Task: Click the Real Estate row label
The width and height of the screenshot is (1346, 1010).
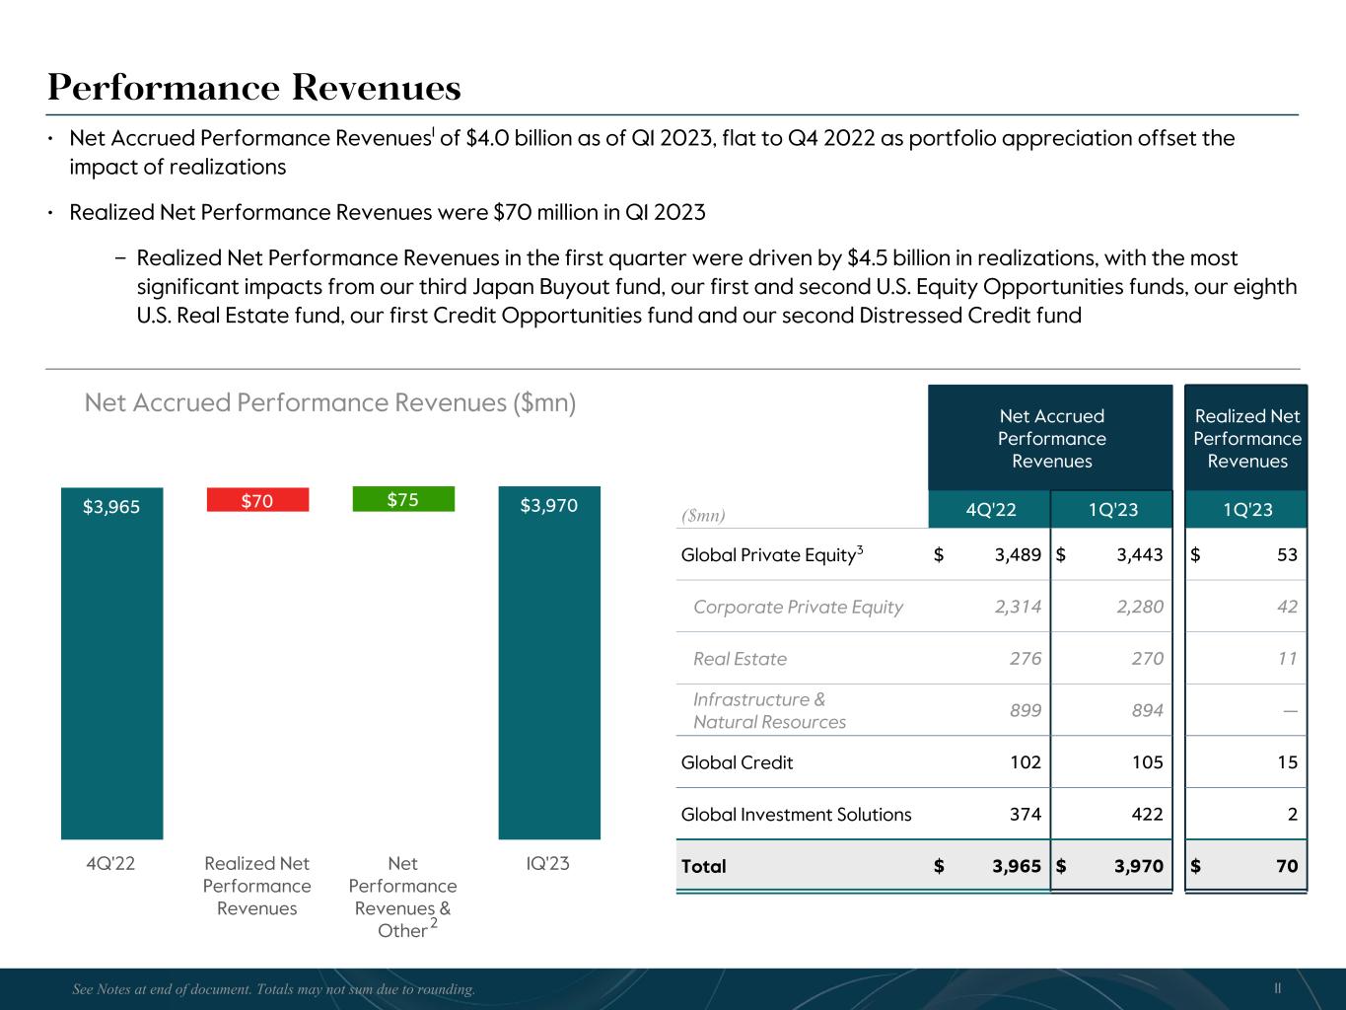Action: 740,659
